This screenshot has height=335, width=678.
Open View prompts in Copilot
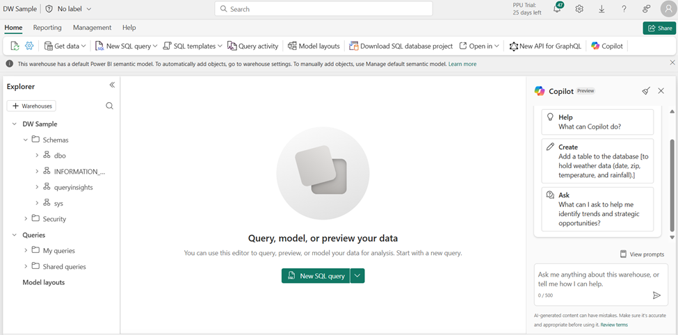[x=642, y=254]
